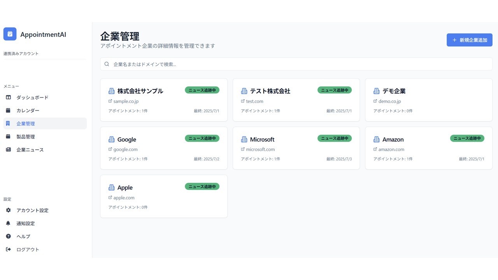Click the magnifier icon in search bar
498x280 pixels.
(x=107, y=64)
